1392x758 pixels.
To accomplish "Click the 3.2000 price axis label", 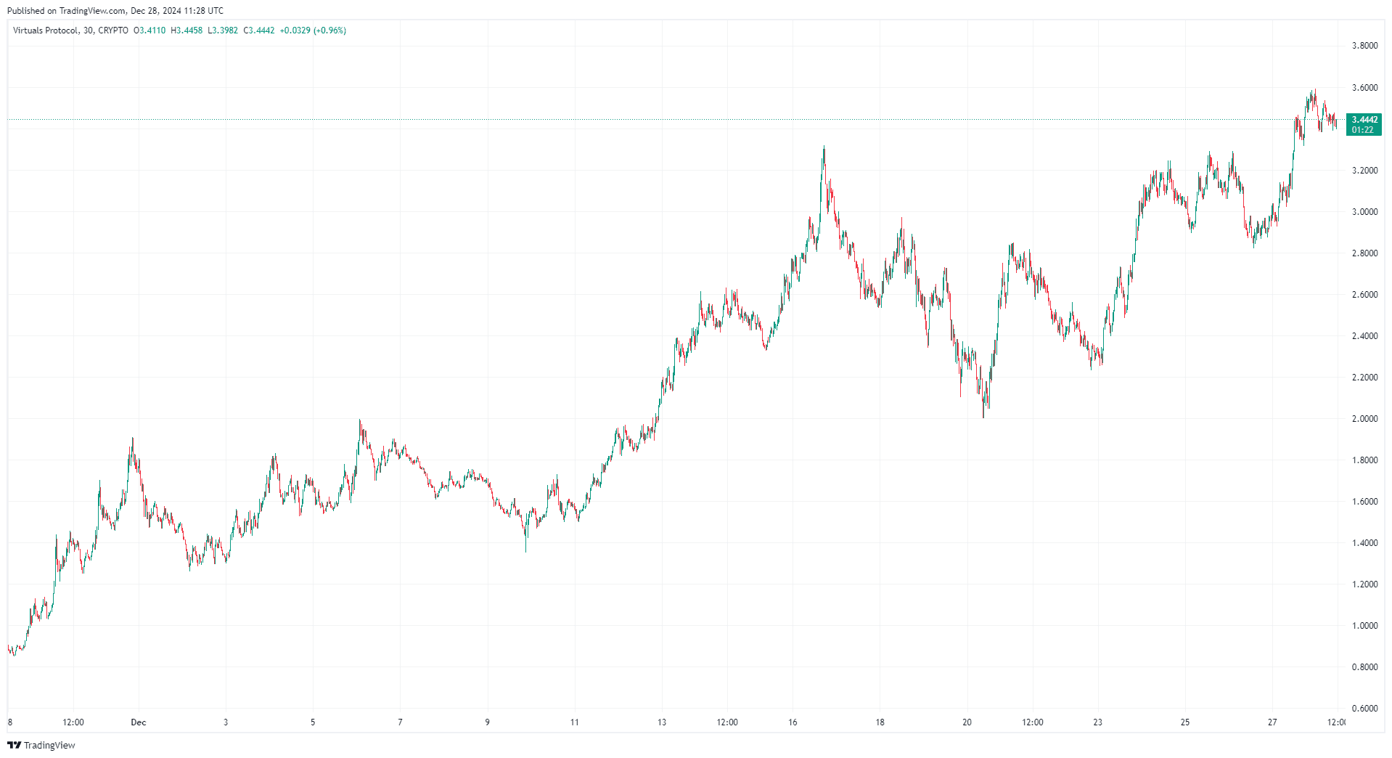I will (x=1364, y=171).
